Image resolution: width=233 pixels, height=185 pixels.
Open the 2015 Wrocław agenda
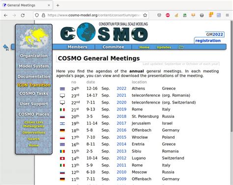pos(121,137)
